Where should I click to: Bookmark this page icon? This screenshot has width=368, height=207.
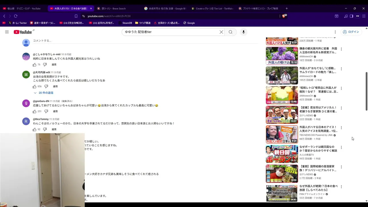[x=76, y=16]
